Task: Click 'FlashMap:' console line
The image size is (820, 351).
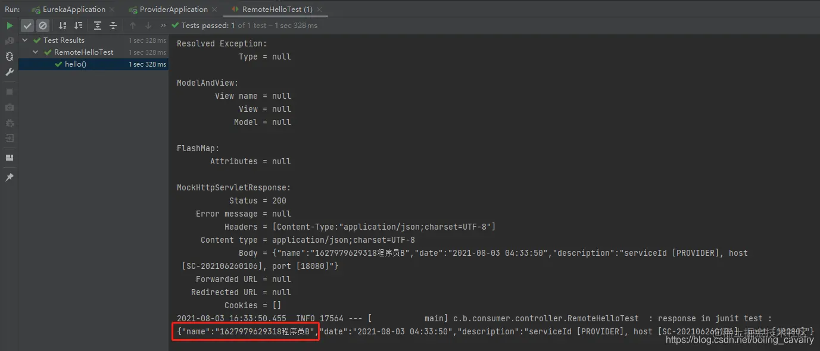Action: pos(198,148)
